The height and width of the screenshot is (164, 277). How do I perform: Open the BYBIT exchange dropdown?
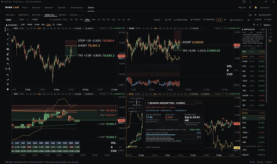pos(42,20)
